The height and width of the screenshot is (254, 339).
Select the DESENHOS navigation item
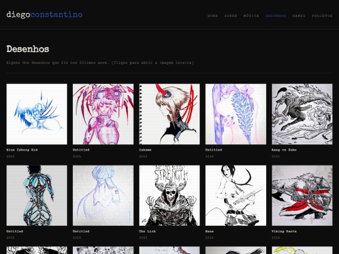click(x=276, y=16)
